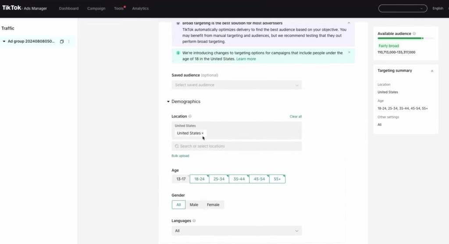
Task: Open the Campaign menu
Action: 96,8
